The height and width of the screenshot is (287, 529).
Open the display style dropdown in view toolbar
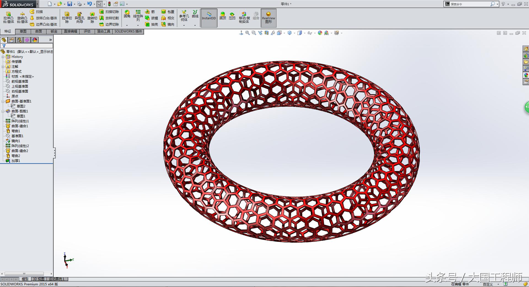[305, 33]
